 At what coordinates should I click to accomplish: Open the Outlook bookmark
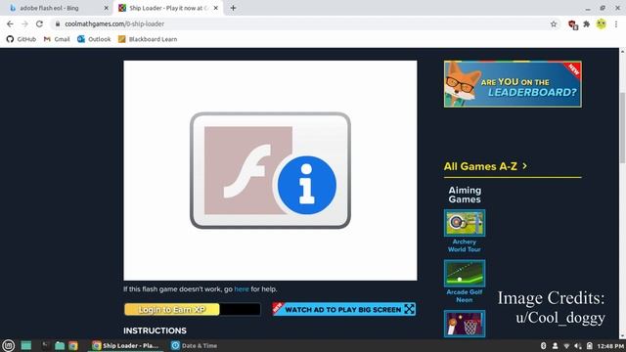pyautogui.click(x=94, y=39)
